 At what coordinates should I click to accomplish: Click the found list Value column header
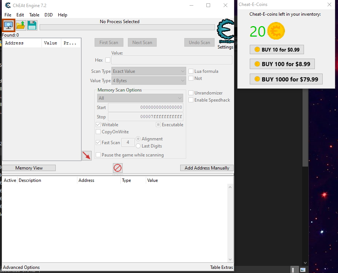[51, 43]
